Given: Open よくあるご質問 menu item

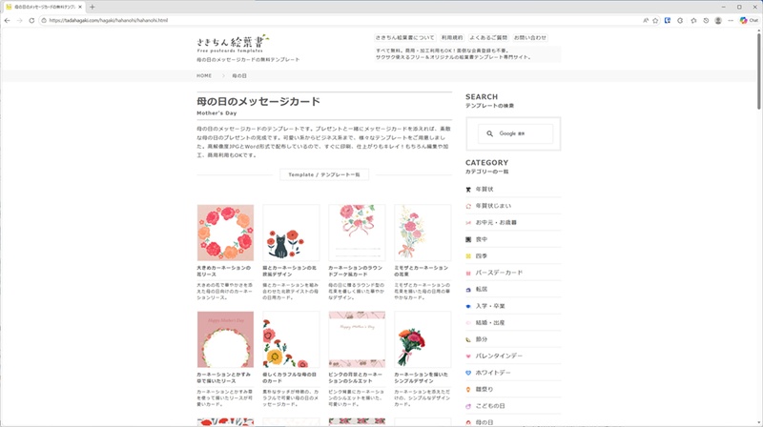Looking at the screenshot, I should tap(488, 37).
